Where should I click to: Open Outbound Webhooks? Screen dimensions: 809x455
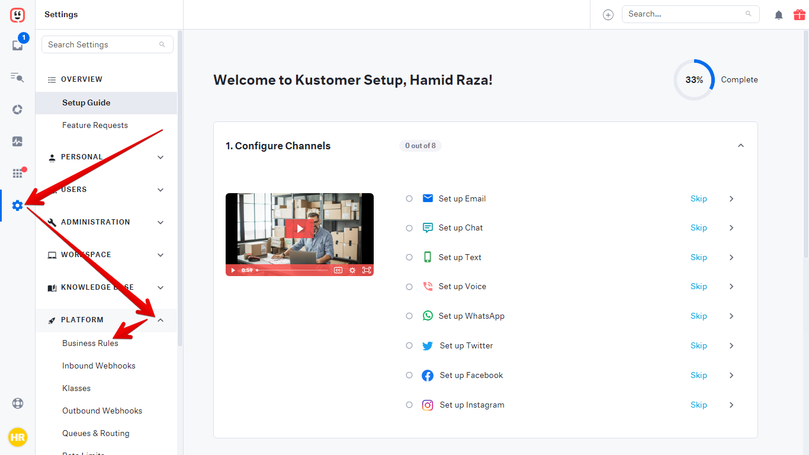[x=102, y=411]
